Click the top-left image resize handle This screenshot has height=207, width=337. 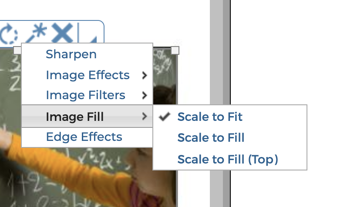coord(17,50)
